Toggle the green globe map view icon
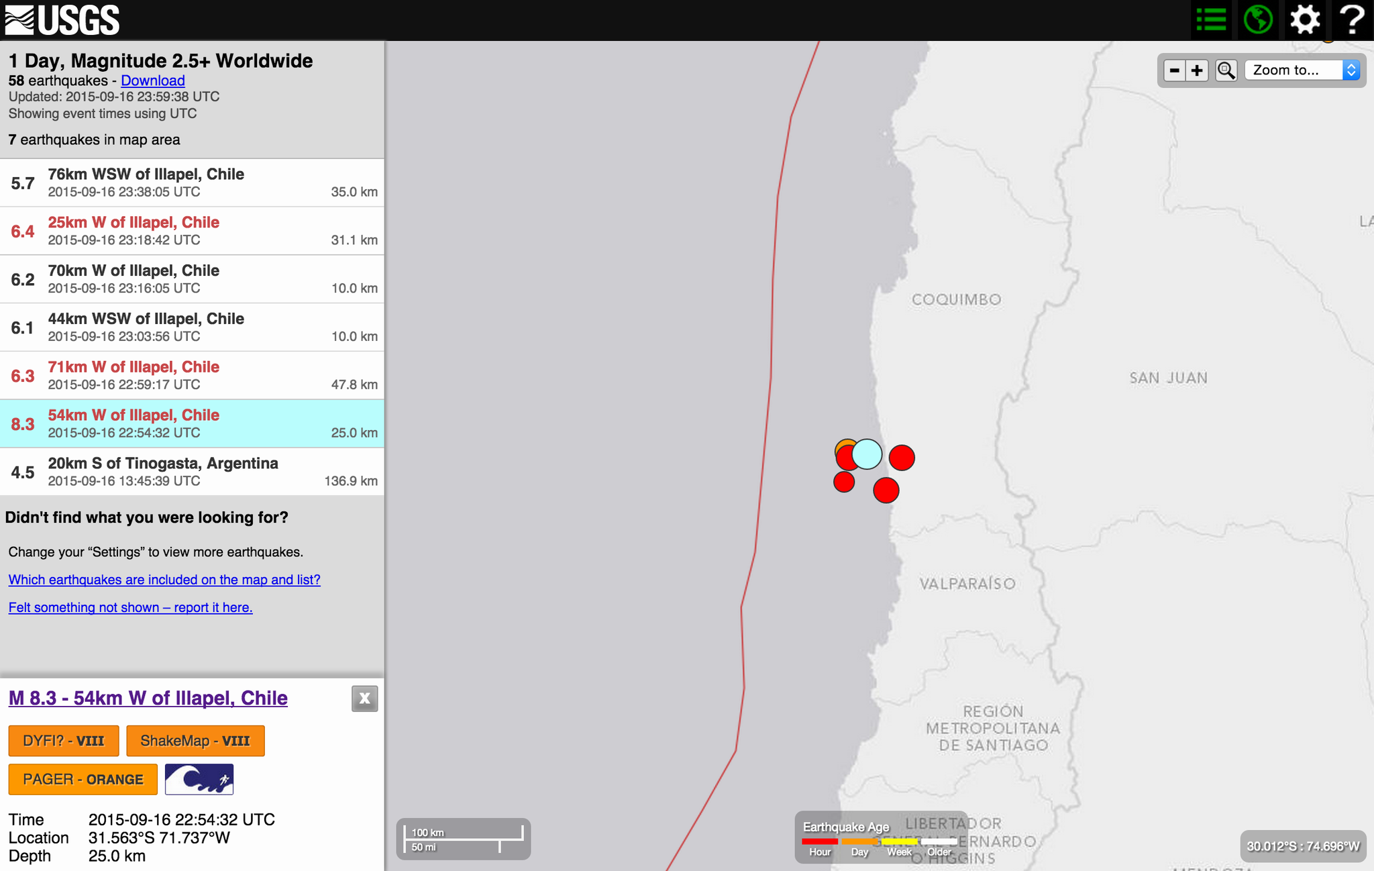Screen dimensions: 1374x871 pos(1258,19)
